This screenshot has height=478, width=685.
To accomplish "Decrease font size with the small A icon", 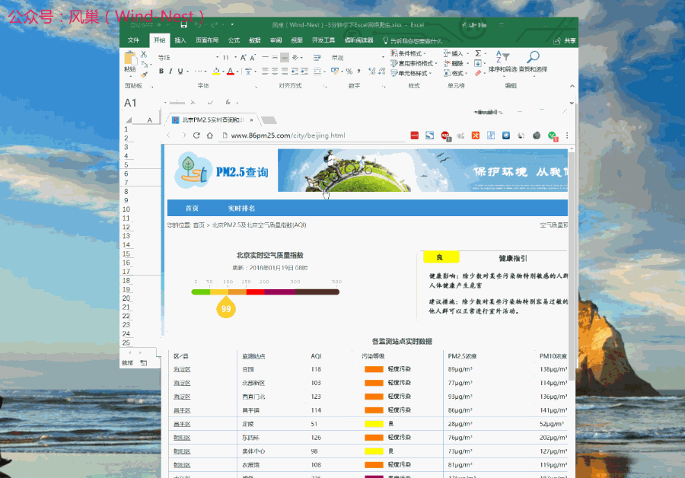I will pyautogui.click(x=252, y=58).
